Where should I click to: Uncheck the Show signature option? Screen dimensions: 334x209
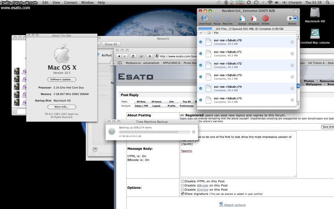tap(182, 194)
